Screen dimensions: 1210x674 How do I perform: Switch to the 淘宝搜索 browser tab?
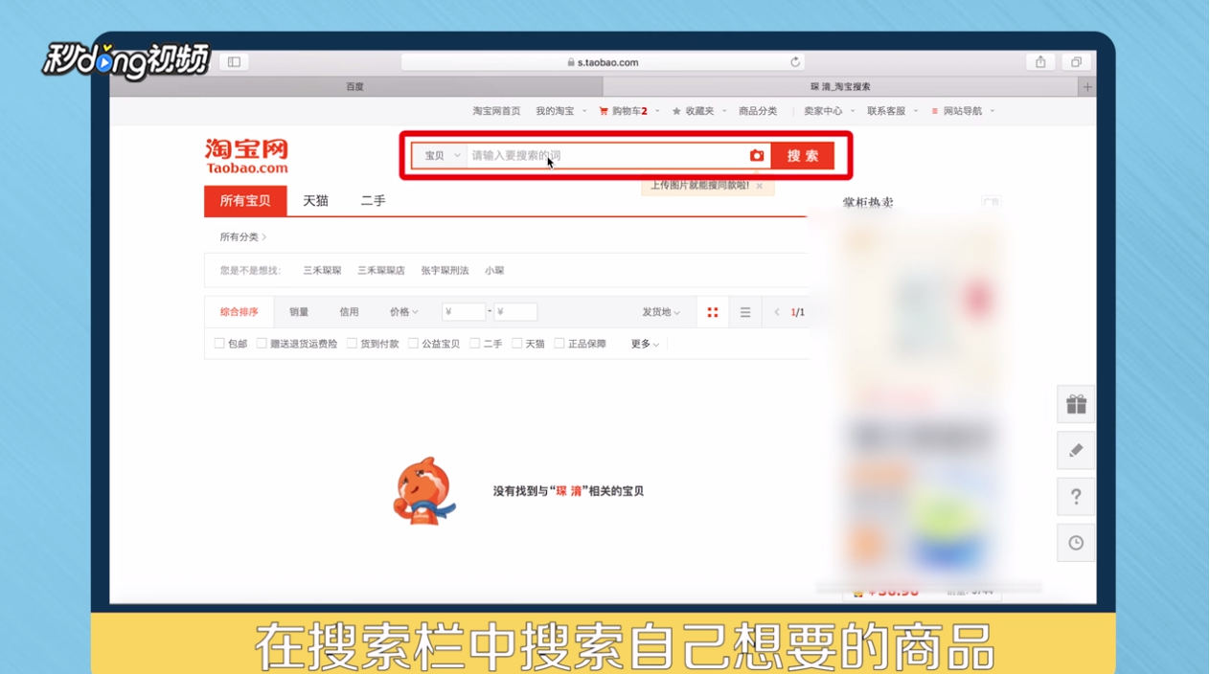(839, 87)
